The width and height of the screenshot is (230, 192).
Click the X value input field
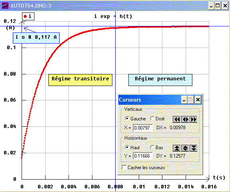pyautogui.click(x=142, y=128)
